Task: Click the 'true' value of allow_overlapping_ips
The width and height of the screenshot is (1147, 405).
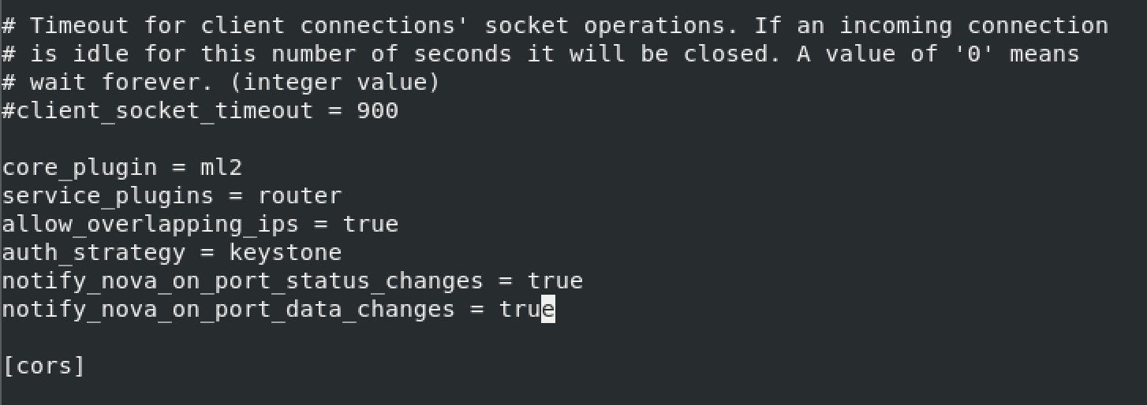Action: coord(371,225)
